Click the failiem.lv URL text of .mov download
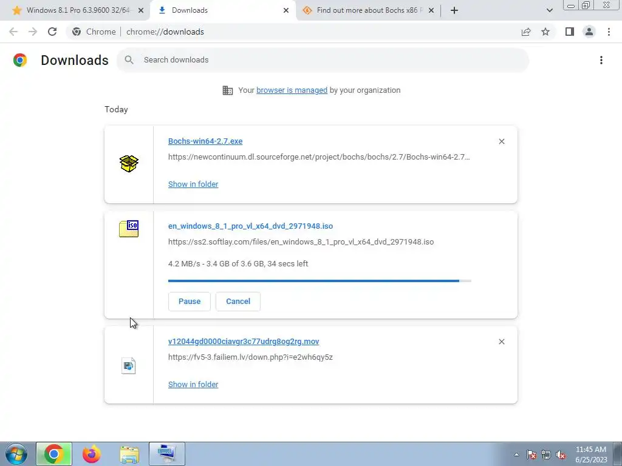Viewport: 622px width, 466px height. tap(250, 357)
